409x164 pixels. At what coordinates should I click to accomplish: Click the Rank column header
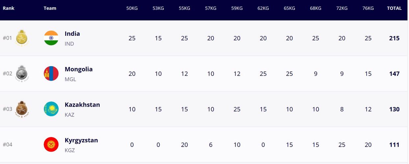coord(9,8)
